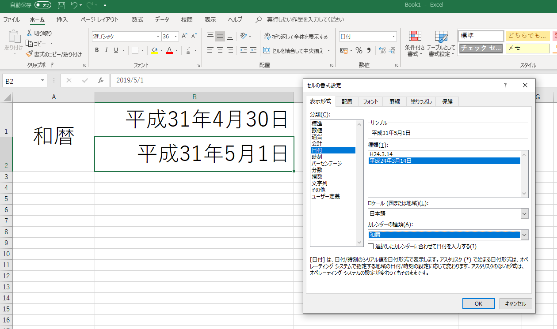Click the insert function fx icon
Viewport: 557px width, 329px height.
coord(101,80)
